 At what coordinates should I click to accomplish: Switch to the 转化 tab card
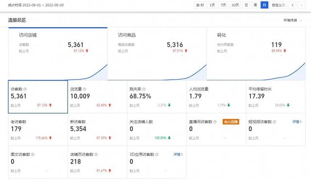tap(256, 54)
